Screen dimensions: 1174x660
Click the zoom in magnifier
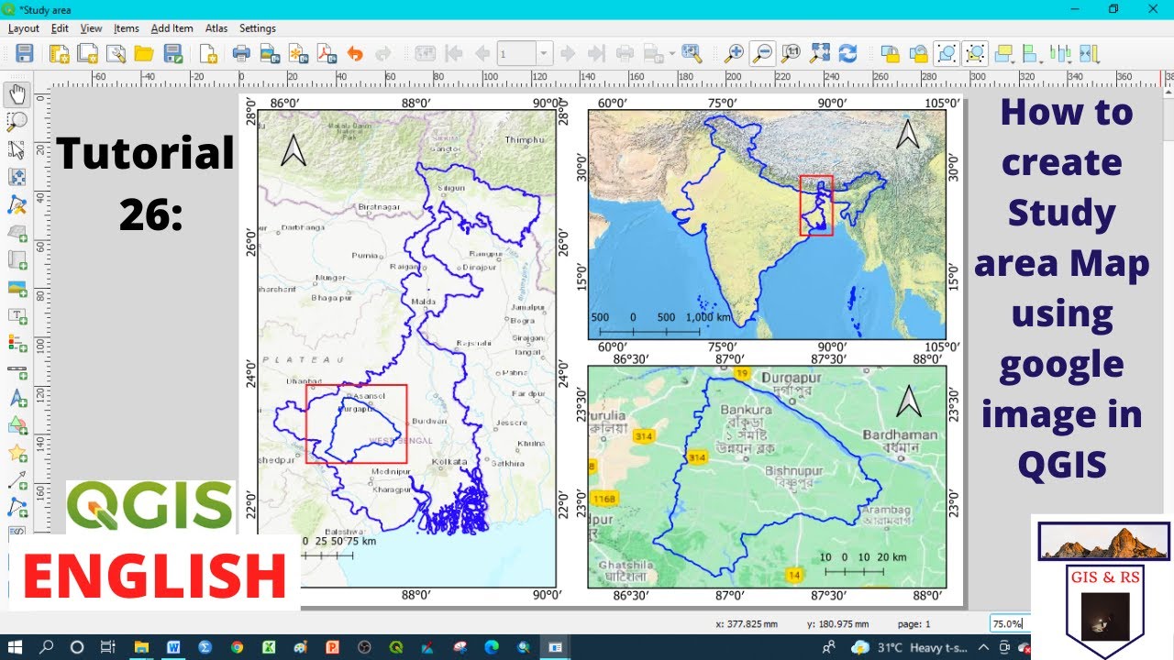734,53
